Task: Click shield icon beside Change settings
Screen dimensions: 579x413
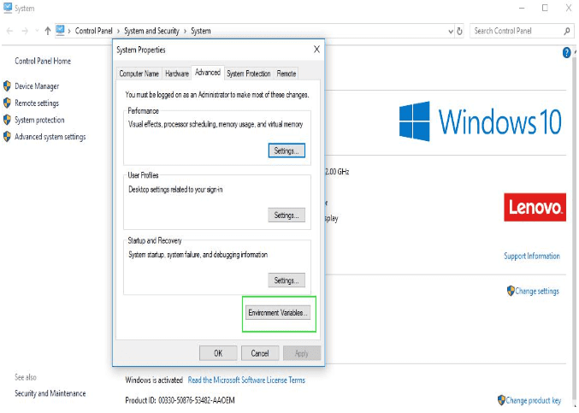Action: coord(511,291)
